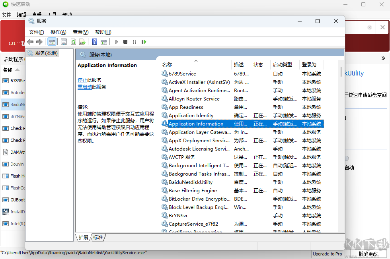Click gear icon beside CaptureService_e7f82
The width and height of the screenshot is (390, 259).
[164, 224]
